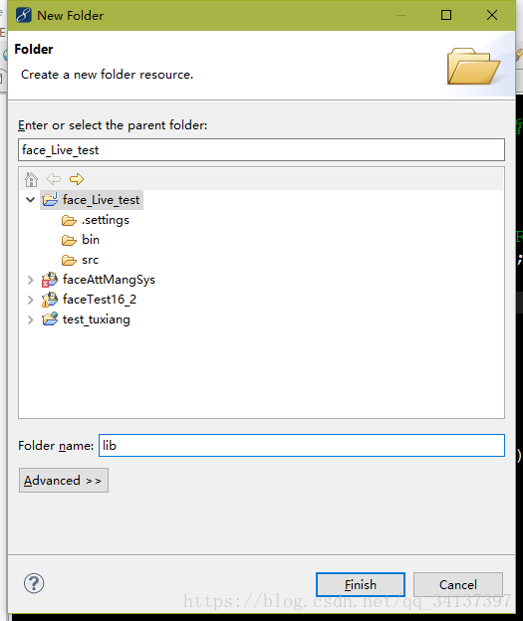Maximize the New Folder dialog

coord(446,15)
